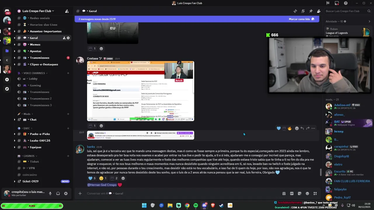The image size is (374, 210).
Task: Create invite for Geral channel
Action: point(64,38)
